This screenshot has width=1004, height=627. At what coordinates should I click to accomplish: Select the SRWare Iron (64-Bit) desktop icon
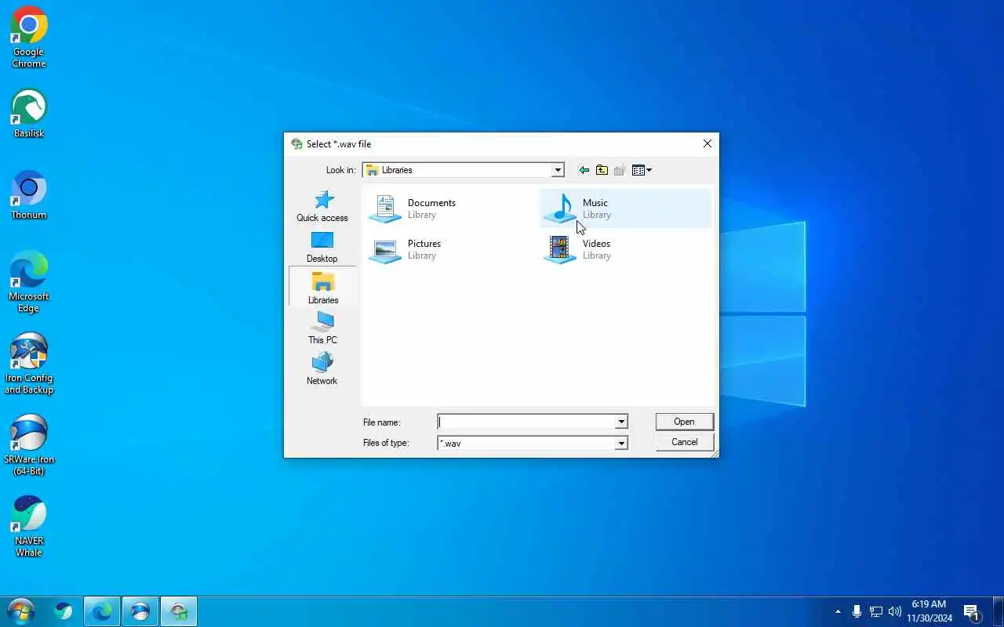coord(29,445)
